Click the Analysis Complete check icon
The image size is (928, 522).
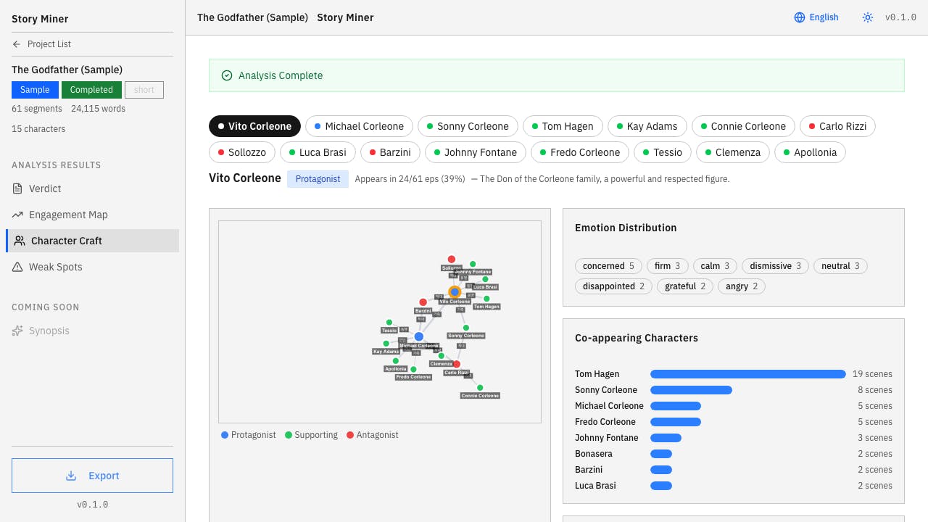[227, 75]
